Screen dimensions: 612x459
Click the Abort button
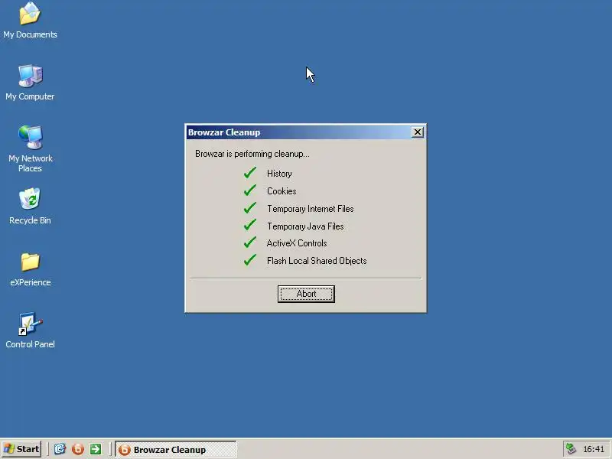[306, 294]
